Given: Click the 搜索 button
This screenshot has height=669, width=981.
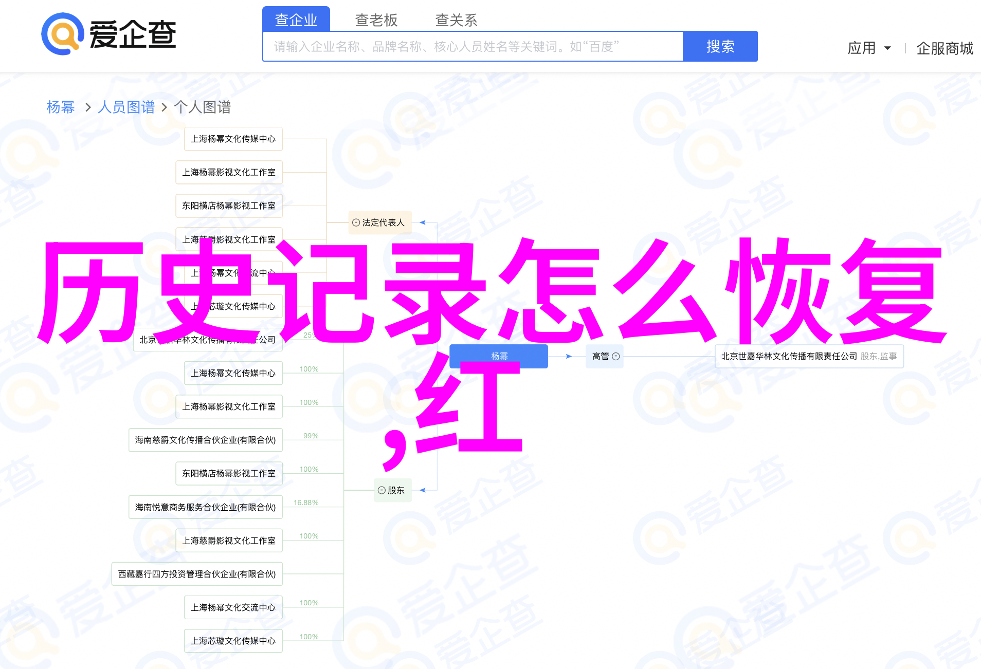Looking at the screenshot, I should tap(720, 46).
